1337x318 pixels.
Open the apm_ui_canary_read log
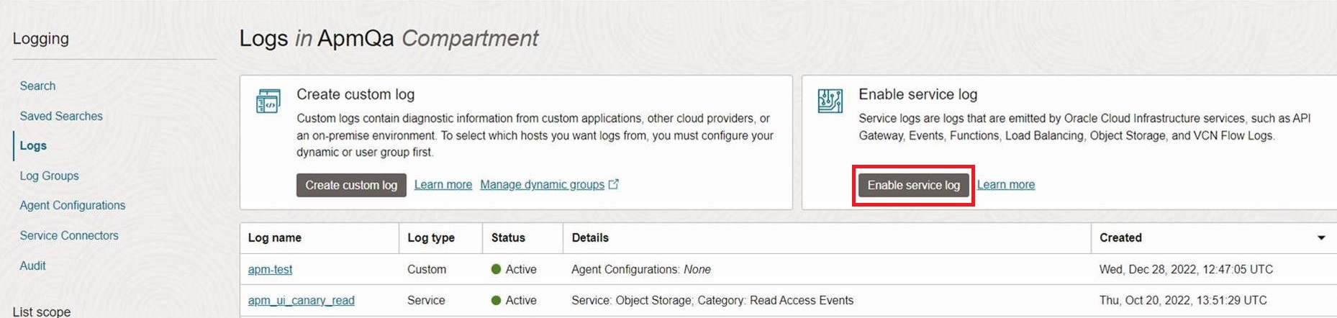point(301,300)
